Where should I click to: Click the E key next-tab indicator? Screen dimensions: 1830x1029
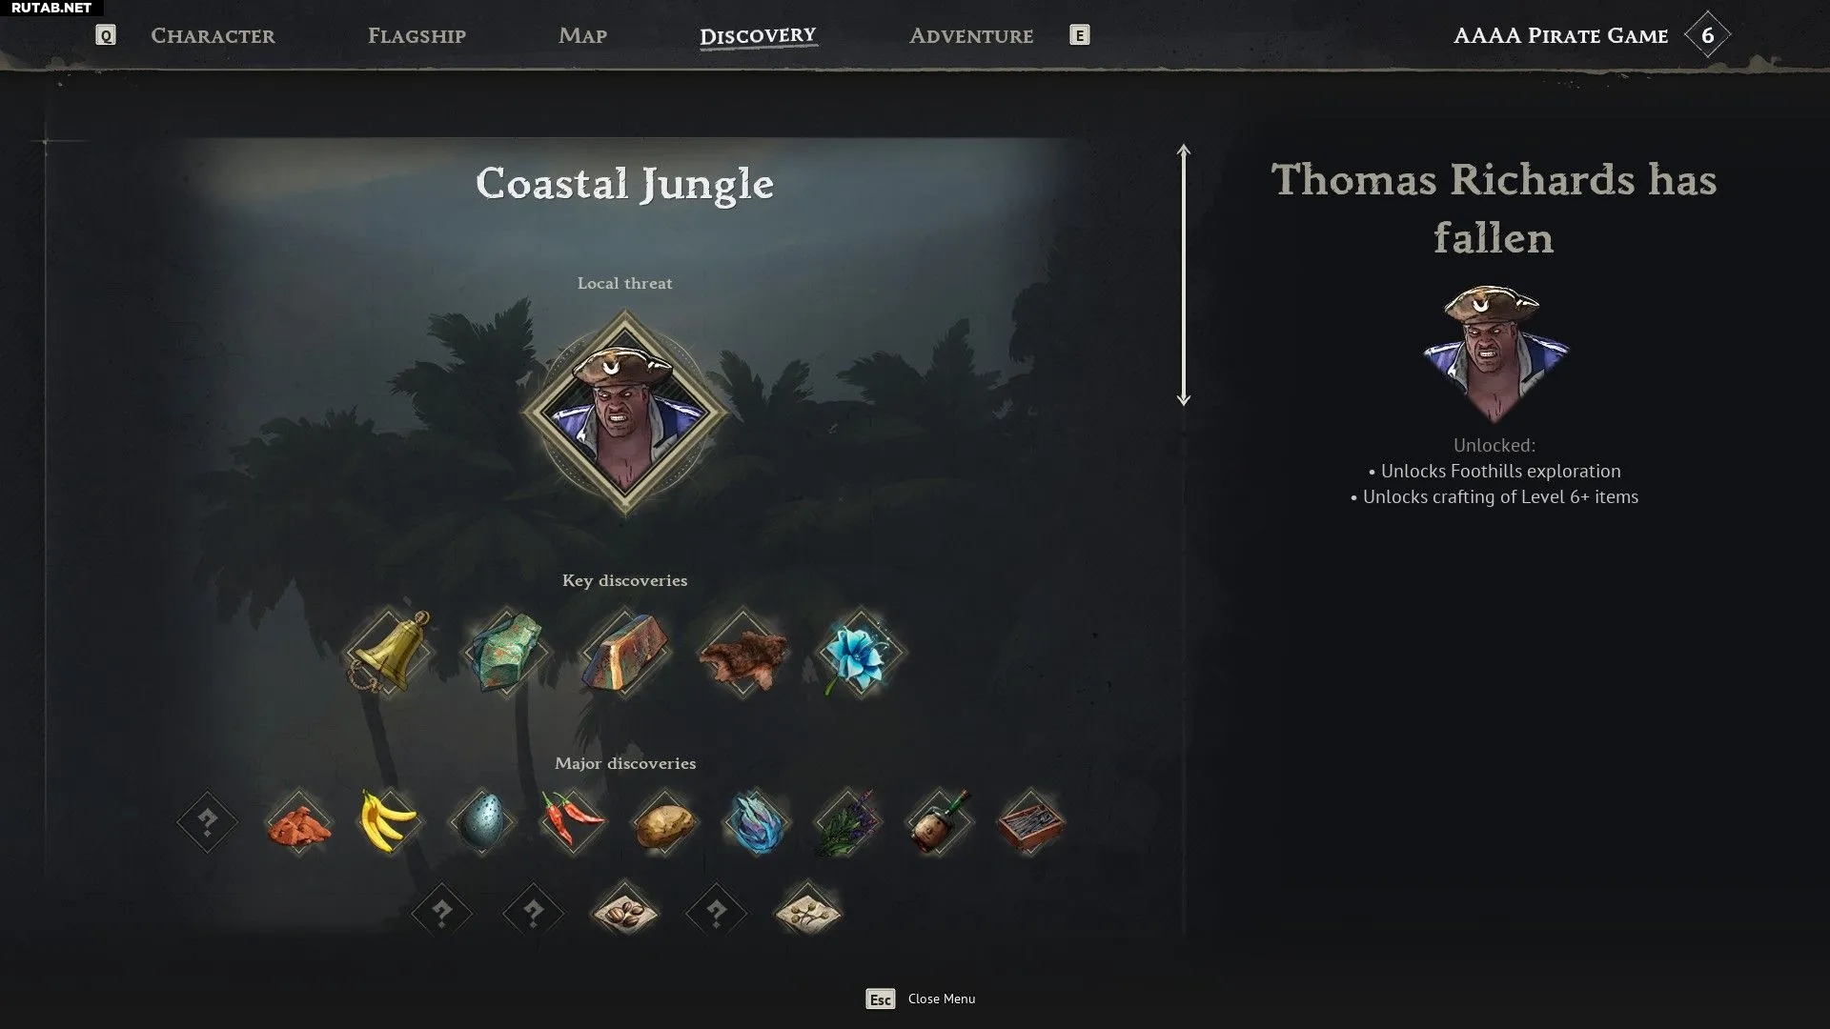(1079, 35)
